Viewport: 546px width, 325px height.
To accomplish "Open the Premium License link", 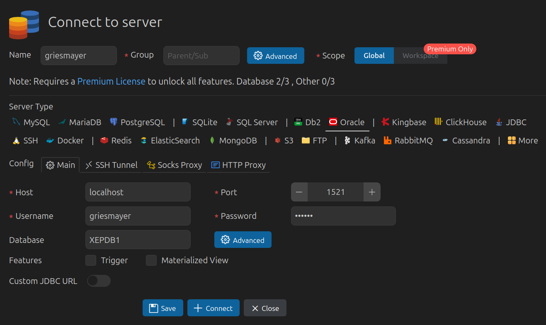I will 111,81.
